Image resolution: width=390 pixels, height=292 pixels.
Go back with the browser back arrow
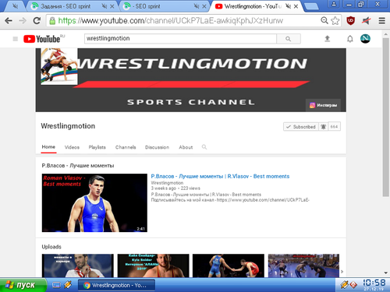tap(9, 21)
